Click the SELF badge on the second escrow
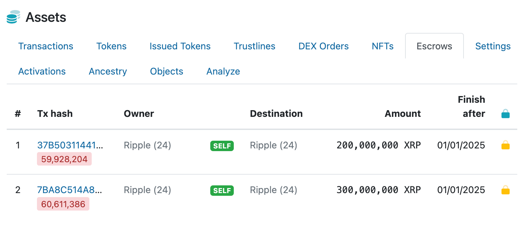The height and width of the screenshot is (227, 526). [x=222, y=190]
